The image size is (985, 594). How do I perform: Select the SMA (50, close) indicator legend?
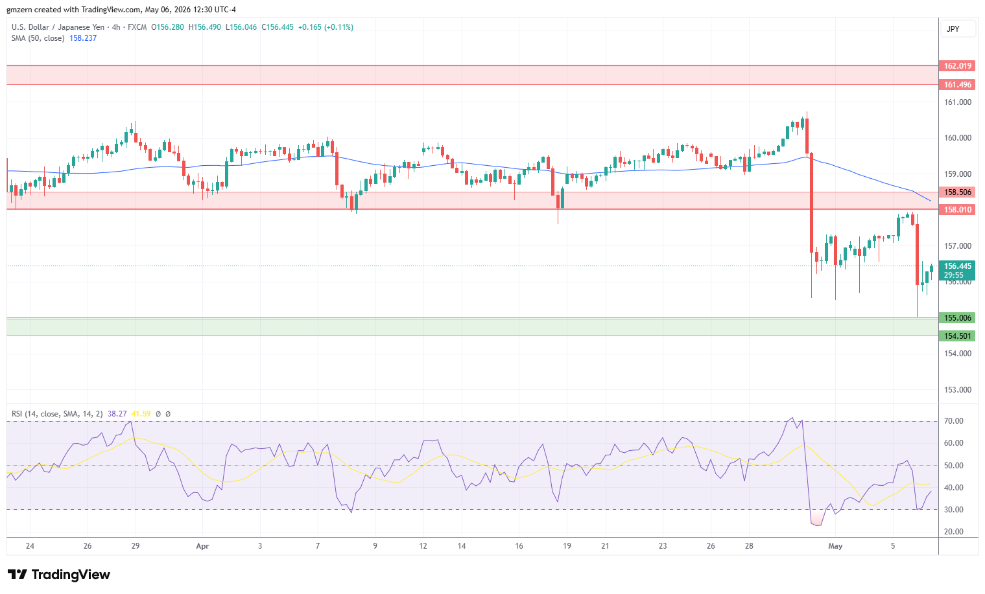pyautogui.click(x=38, y=38)
